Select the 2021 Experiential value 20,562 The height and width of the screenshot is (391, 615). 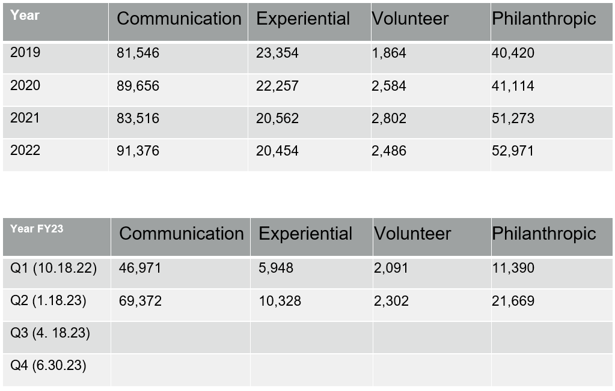pos(277,118)
